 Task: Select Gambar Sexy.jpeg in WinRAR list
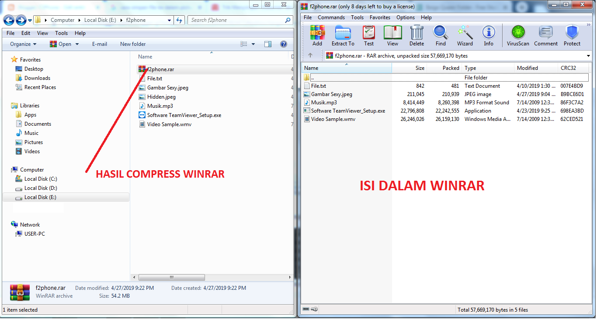pos(328,94)
